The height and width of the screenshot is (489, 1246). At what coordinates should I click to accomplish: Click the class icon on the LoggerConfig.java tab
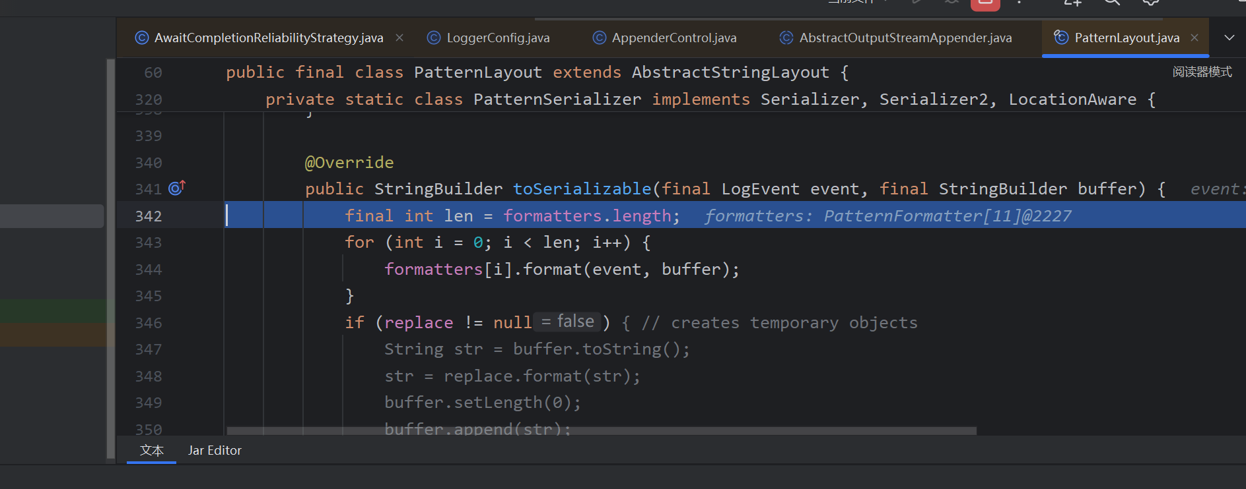point(434,38)
